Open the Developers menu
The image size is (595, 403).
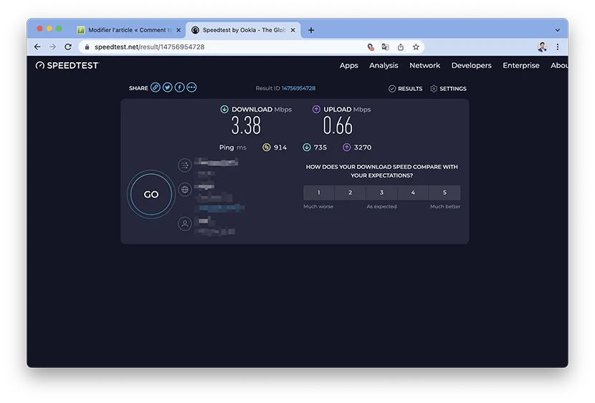point(471,66)
